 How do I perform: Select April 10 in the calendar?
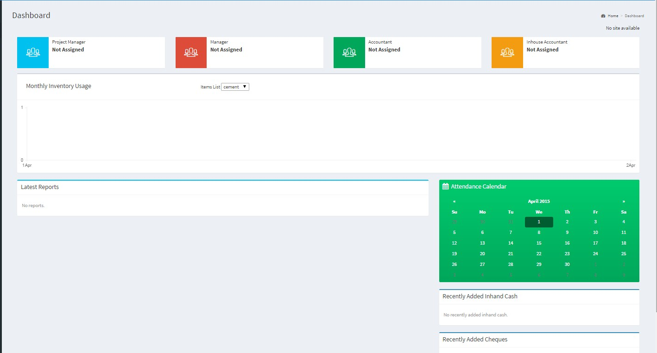tap(595, 233)
